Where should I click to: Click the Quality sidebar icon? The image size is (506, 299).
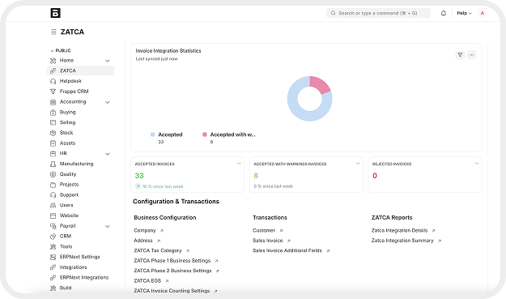click(x=53, y=174)
